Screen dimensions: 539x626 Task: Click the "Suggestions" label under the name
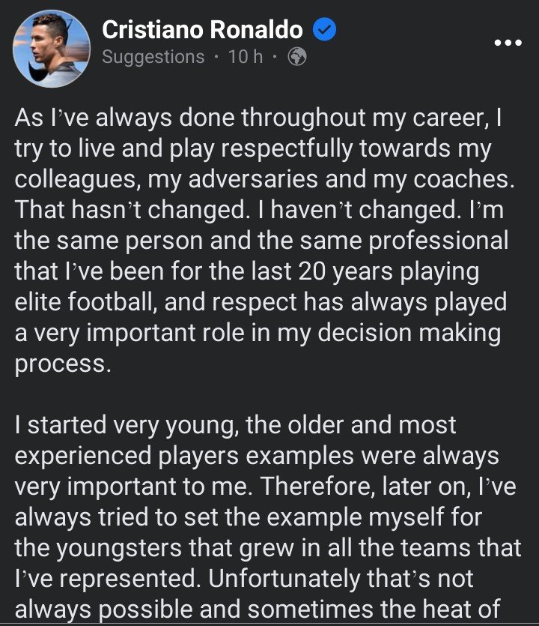153,57
